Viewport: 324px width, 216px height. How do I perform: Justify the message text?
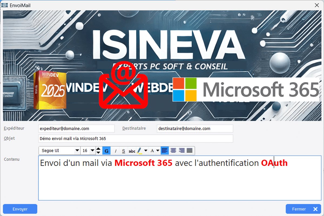tap(189, 151)
